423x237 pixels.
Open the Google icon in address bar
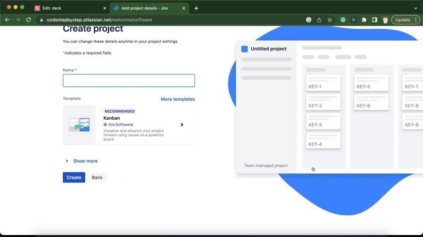point(309,20)
